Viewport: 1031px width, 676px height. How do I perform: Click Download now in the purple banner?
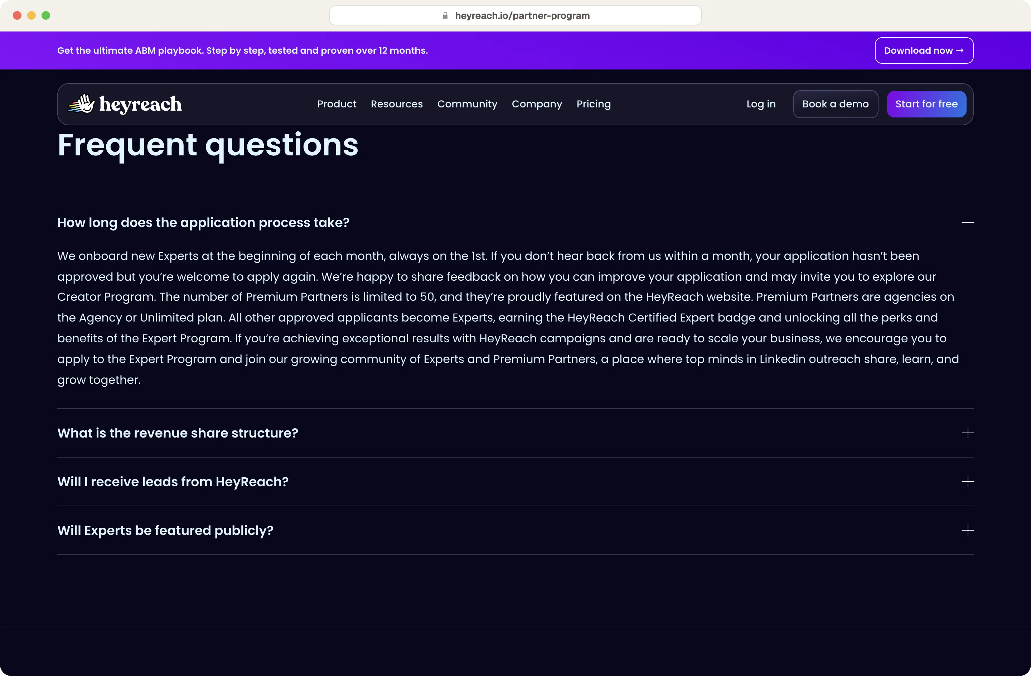pos(924,50)
